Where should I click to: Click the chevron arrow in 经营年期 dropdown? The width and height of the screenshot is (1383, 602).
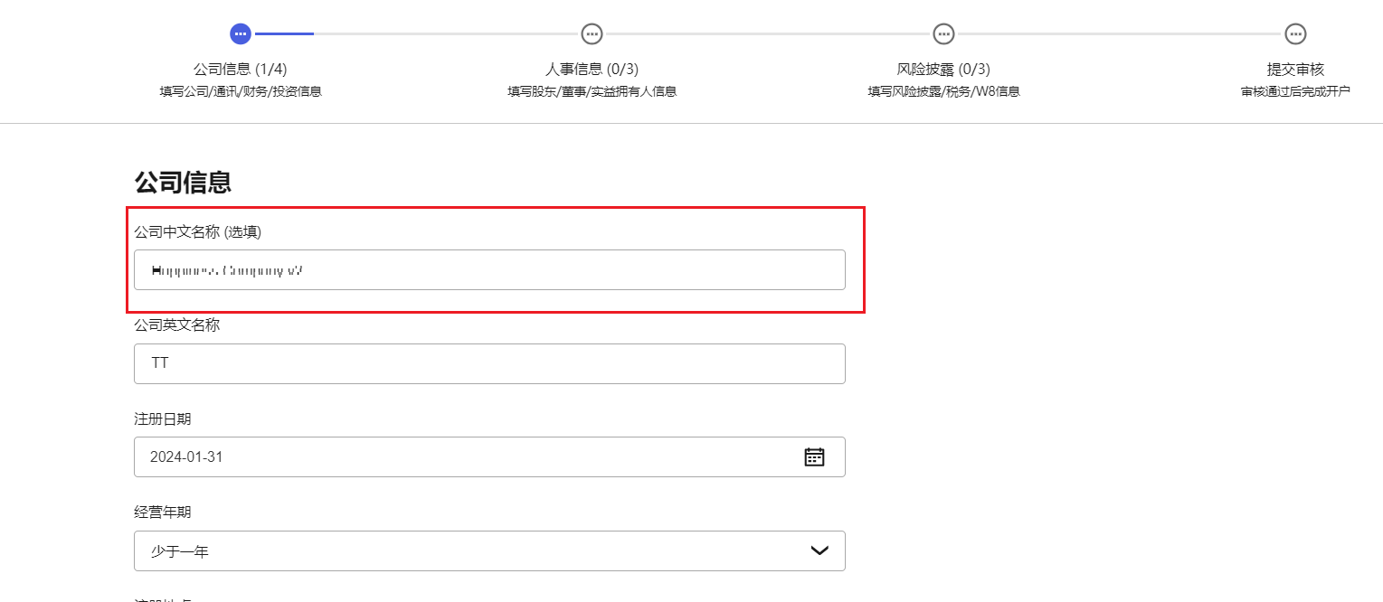point(819,550)
